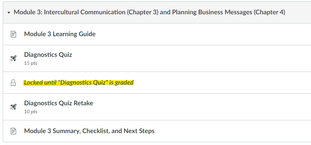Open the Diagnostics Quiz Retake link

tap(58, 103)
